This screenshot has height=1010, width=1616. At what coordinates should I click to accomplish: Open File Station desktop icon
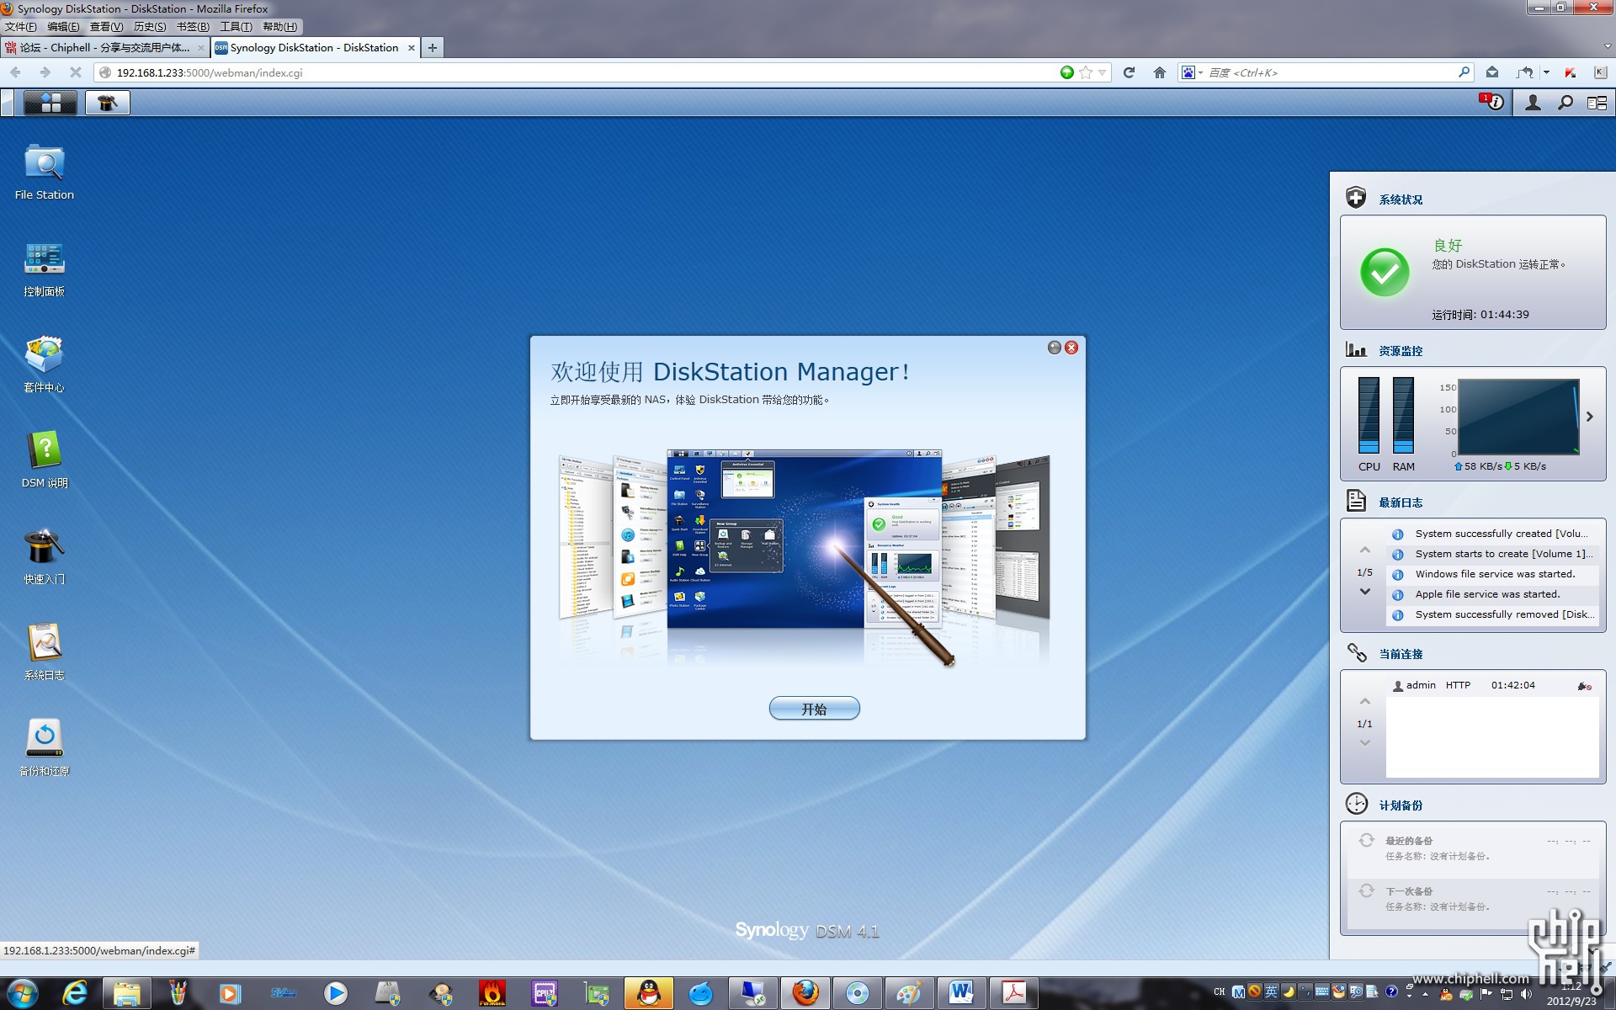[x=45, y=172]
